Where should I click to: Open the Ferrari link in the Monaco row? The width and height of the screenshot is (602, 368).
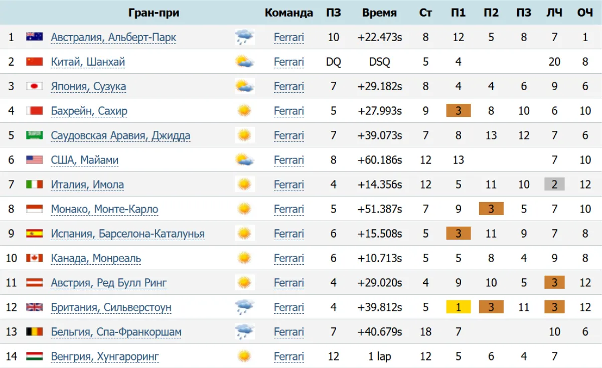[x=289, y=209]
